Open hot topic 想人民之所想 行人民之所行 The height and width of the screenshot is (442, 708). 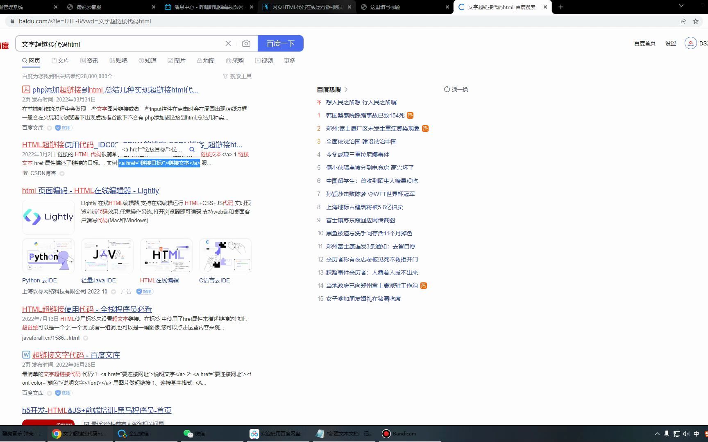361,102
